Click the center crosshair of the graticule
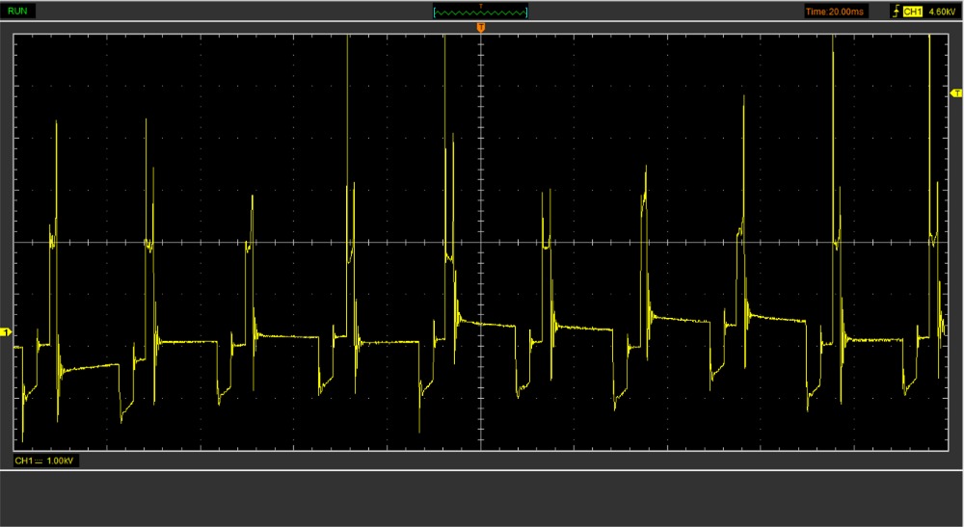The height and width of the screenshot is (527, 964). point(481,242)
